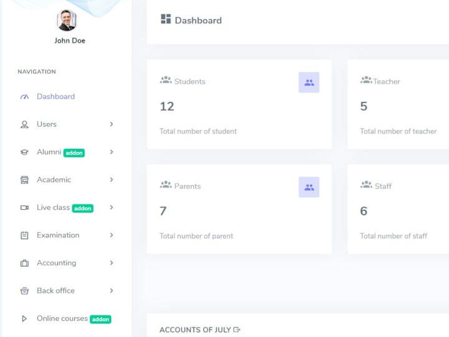
Task: Click the John Doe profile avatar
Action: click(x=67, y=20)
